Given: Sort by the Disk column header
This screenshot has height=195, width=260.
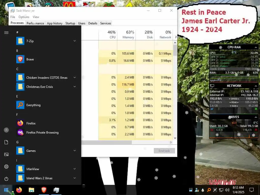Looking at the screenshot, I should click(x=145, y=35).
